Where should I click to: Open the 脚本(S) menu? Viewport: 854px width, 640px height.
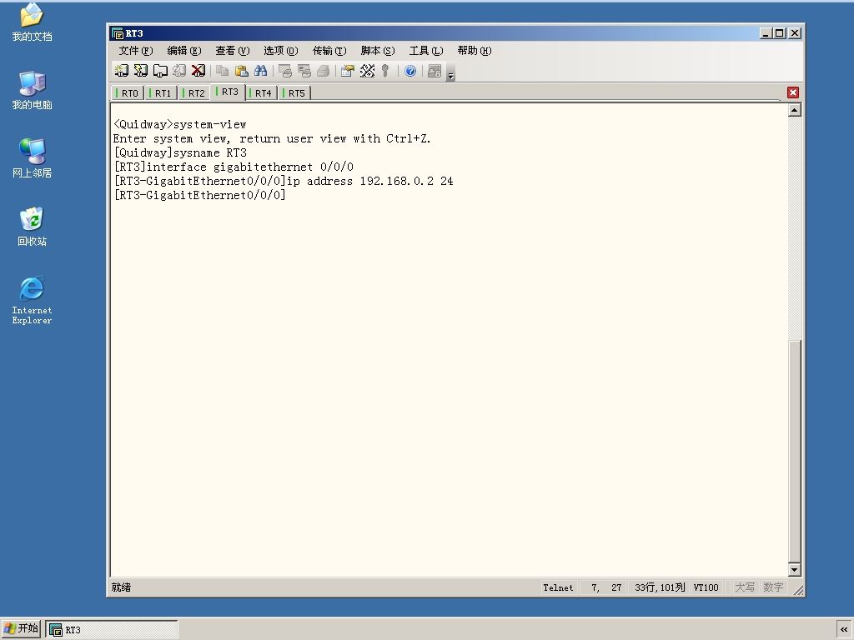click(378, 51)
